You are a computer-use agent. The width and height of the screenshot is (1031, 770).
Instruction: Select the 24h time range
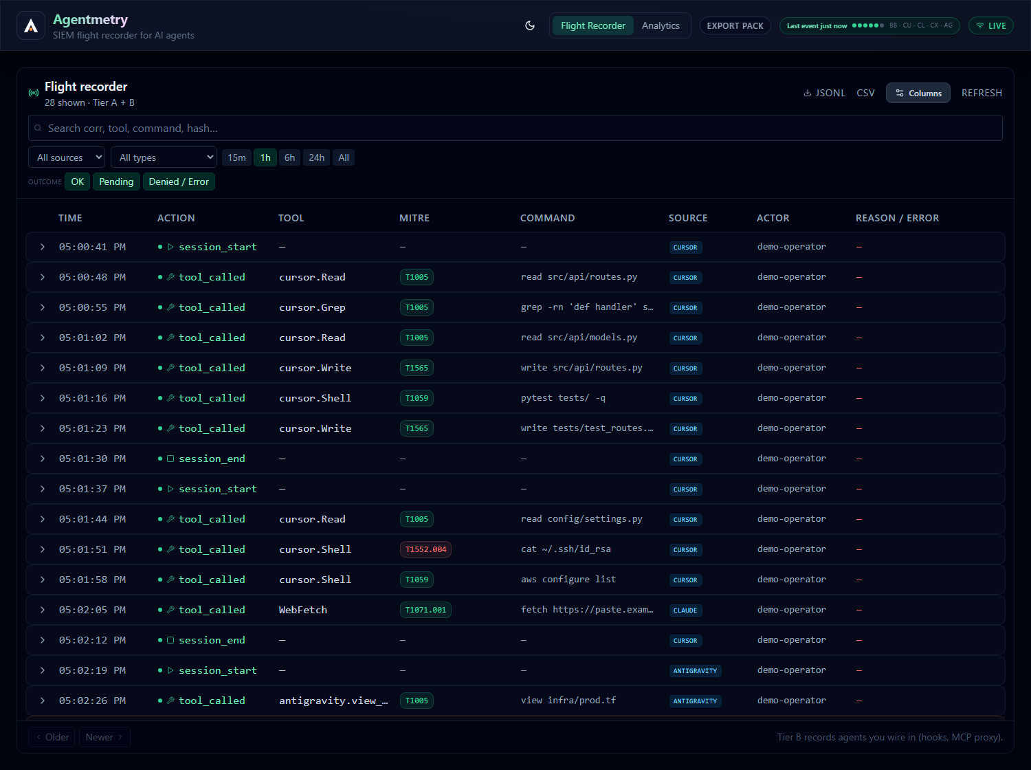pyautogui.click(x=317, y=157)
